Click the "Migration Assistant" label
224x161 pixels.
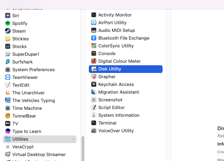[x=119, y=92]
